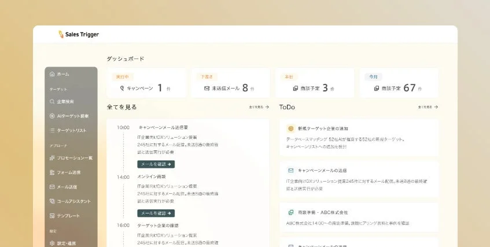Open the 未送信メール 8件 card

pos(231,83)
